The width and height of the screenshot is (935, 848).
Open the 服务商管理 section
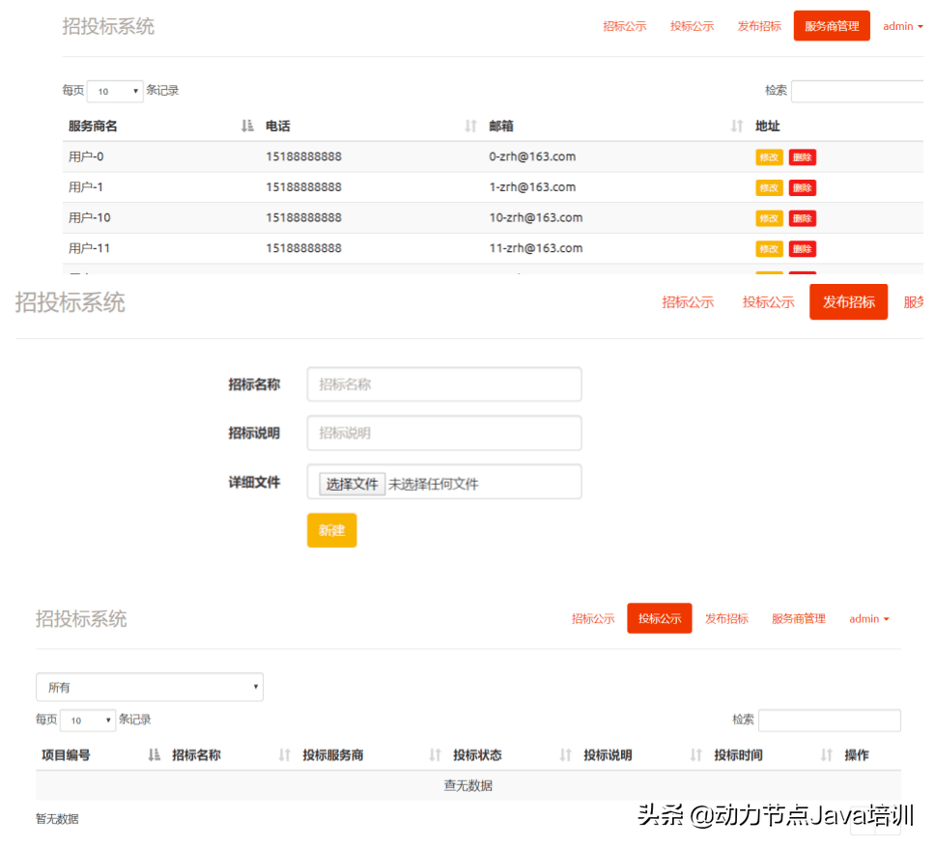[x=832, y=25]
